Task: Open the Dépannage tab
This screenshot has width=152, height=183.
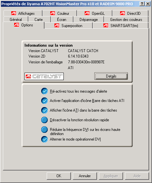Action: tap(89, 20)
